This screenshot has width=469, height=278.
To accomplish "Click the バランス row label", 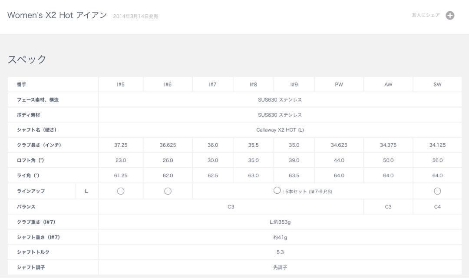I will (x=26, y=207).
